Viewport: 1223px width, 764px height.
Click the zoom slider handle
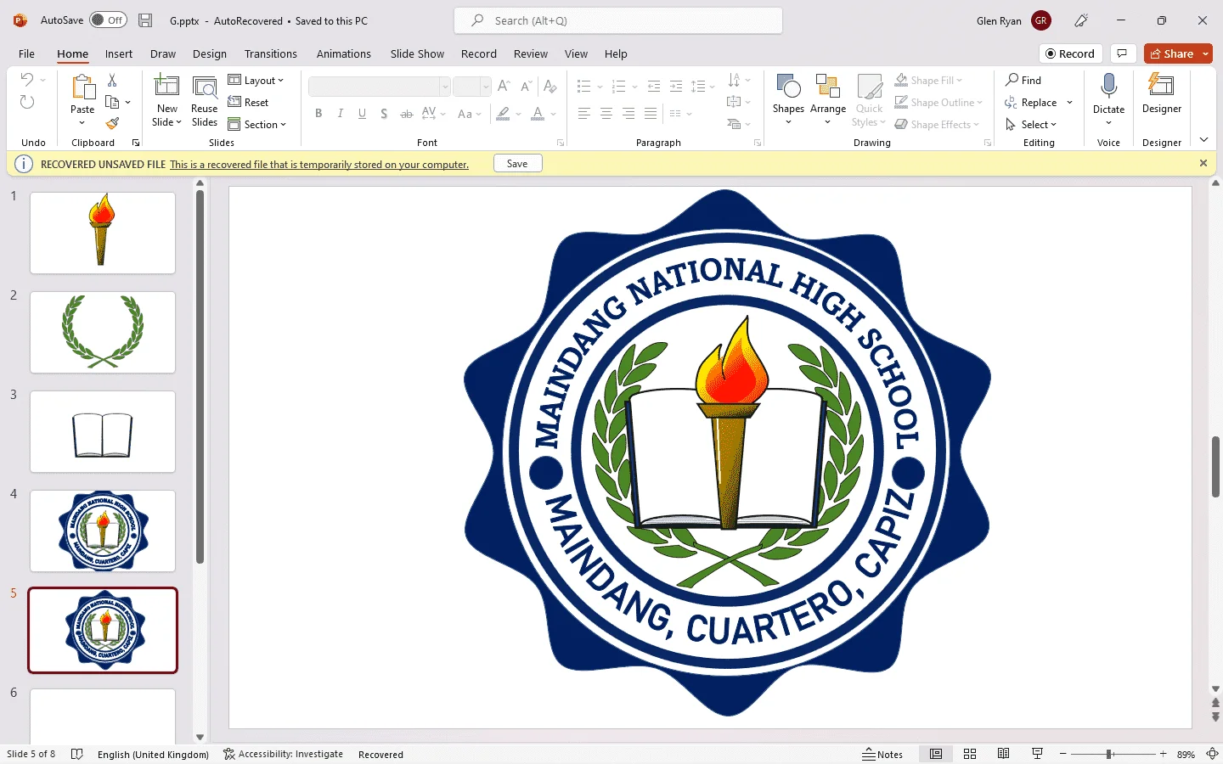click(1109, 754)
